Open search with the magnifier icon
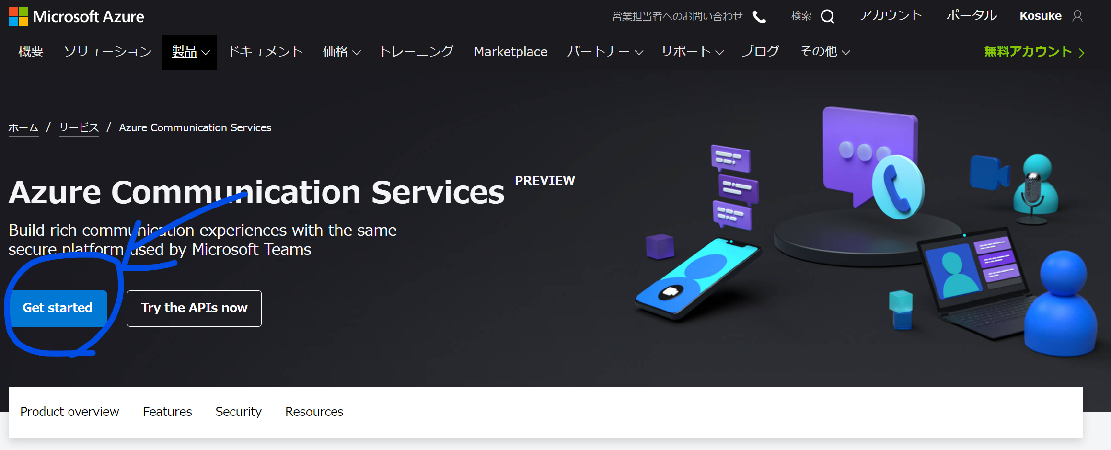The width and height of the screenshot is (1111, 450). coord(827,16)
